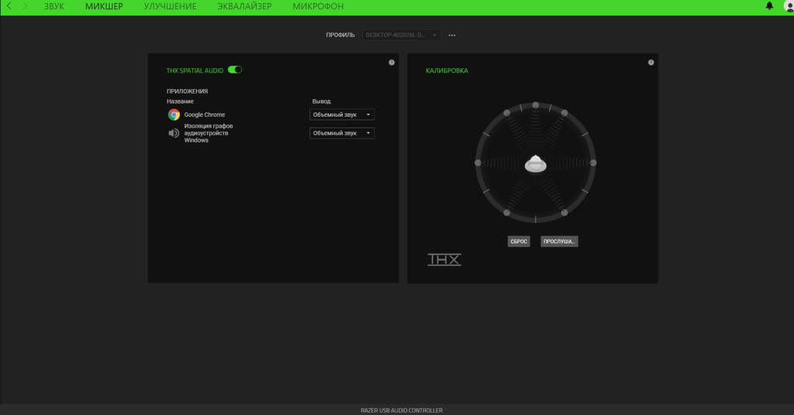Click the СБРОС button
The height and width of the screenshot is (415, 794).
[x=519, y=242]
